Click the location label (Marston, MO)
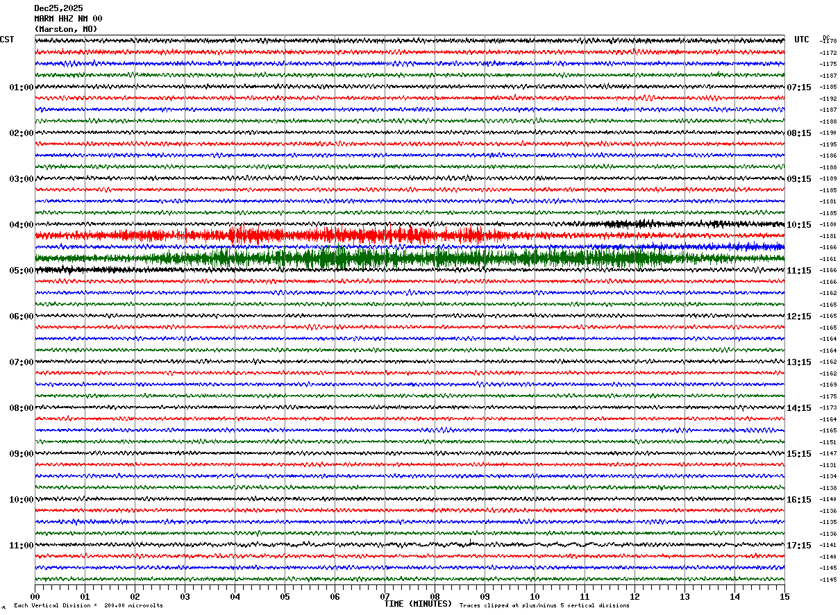This screenshot has height=615, width=840. [66, 29]
